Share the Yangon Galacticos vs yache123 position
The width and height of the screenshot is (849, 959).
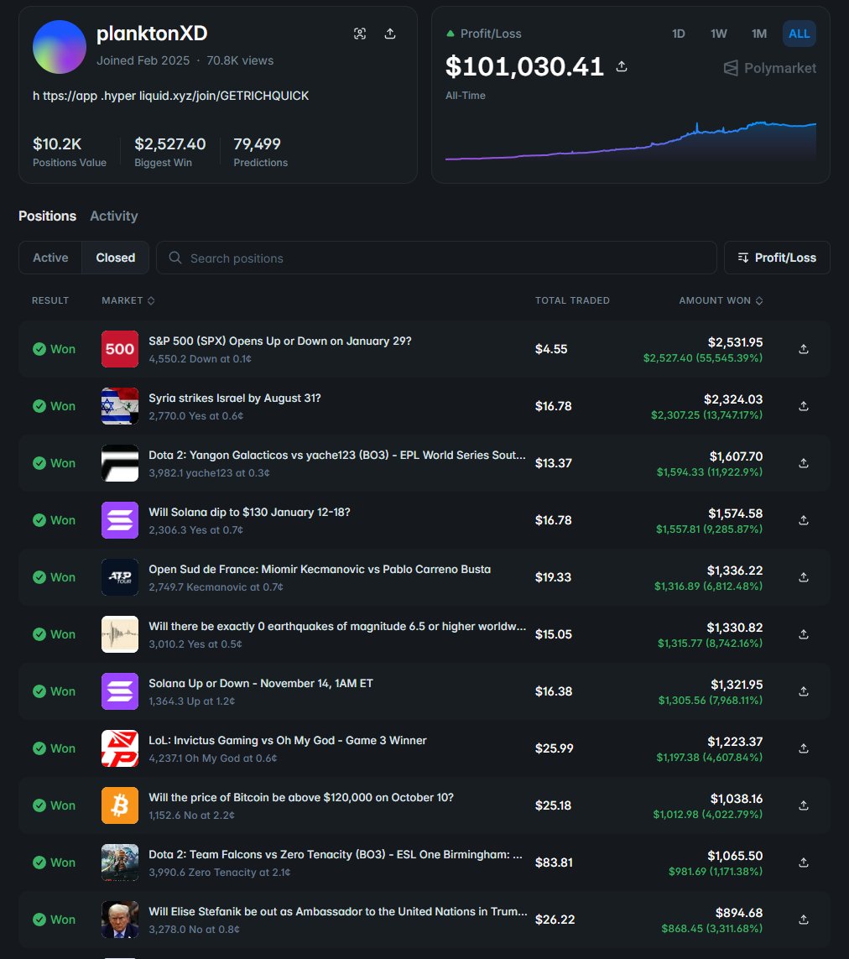804,463
